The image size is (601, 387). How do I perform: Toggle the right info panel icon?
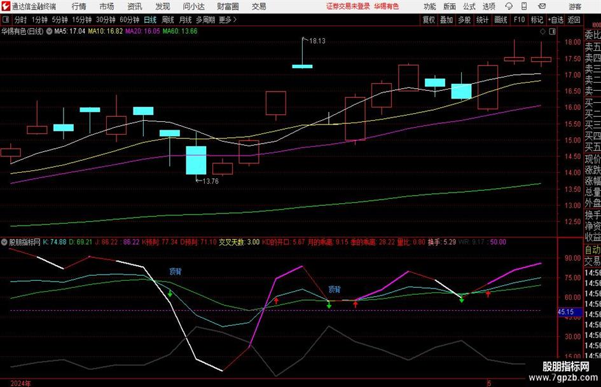(x=552, y=32)
